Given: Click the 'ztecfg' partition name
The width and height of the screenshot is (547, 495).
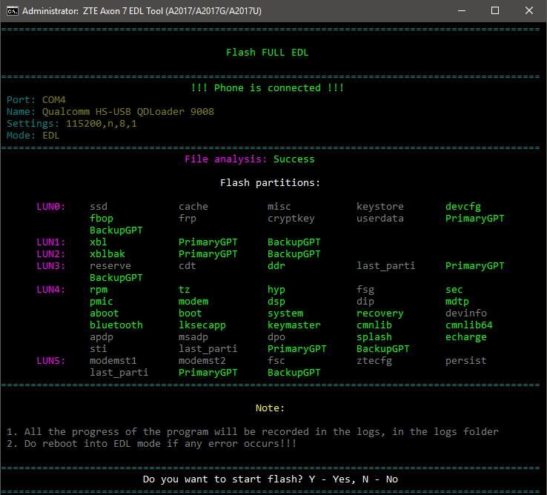Looking at the screenshot, I should pyautogui.click(x=374, y=361).
